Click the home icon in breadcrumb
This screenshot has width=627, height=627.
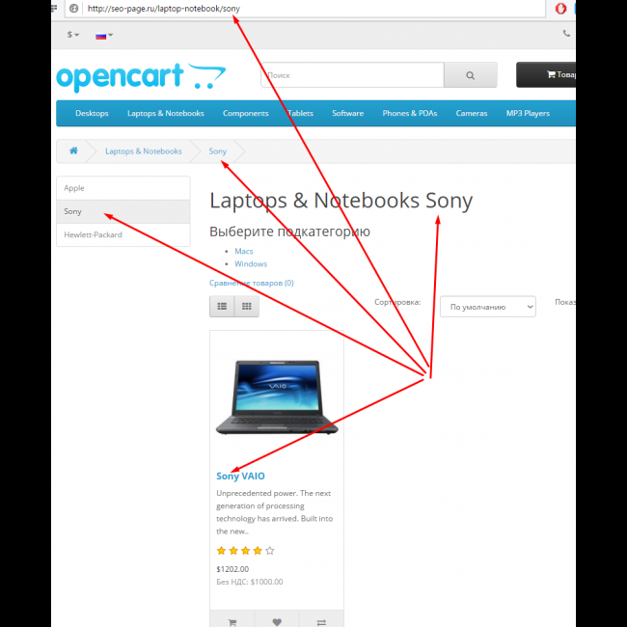point(73,150)
